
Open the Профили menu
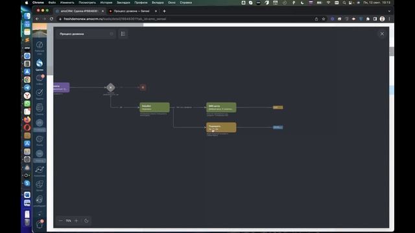pyautogui.click(x=141, y=3)
